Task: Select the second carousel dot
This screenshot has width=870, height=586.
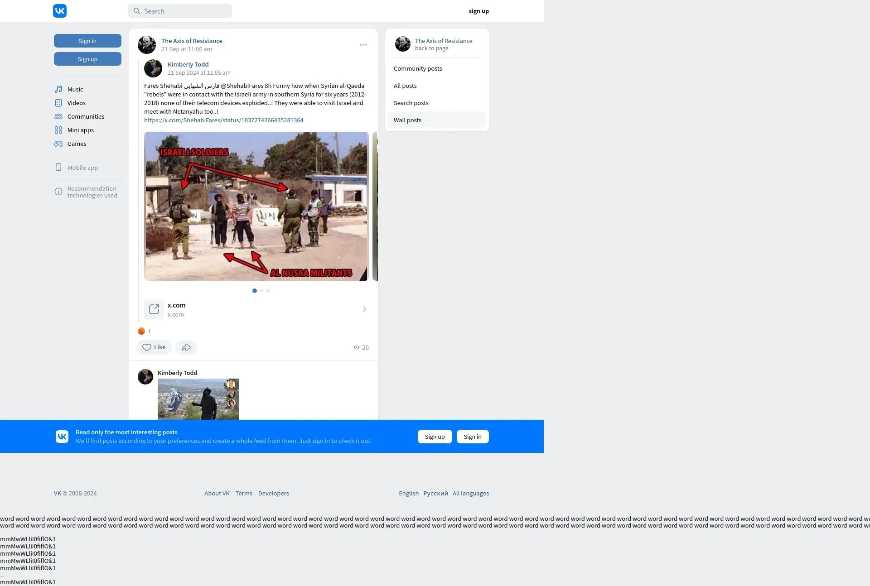Action: point(261,291)
